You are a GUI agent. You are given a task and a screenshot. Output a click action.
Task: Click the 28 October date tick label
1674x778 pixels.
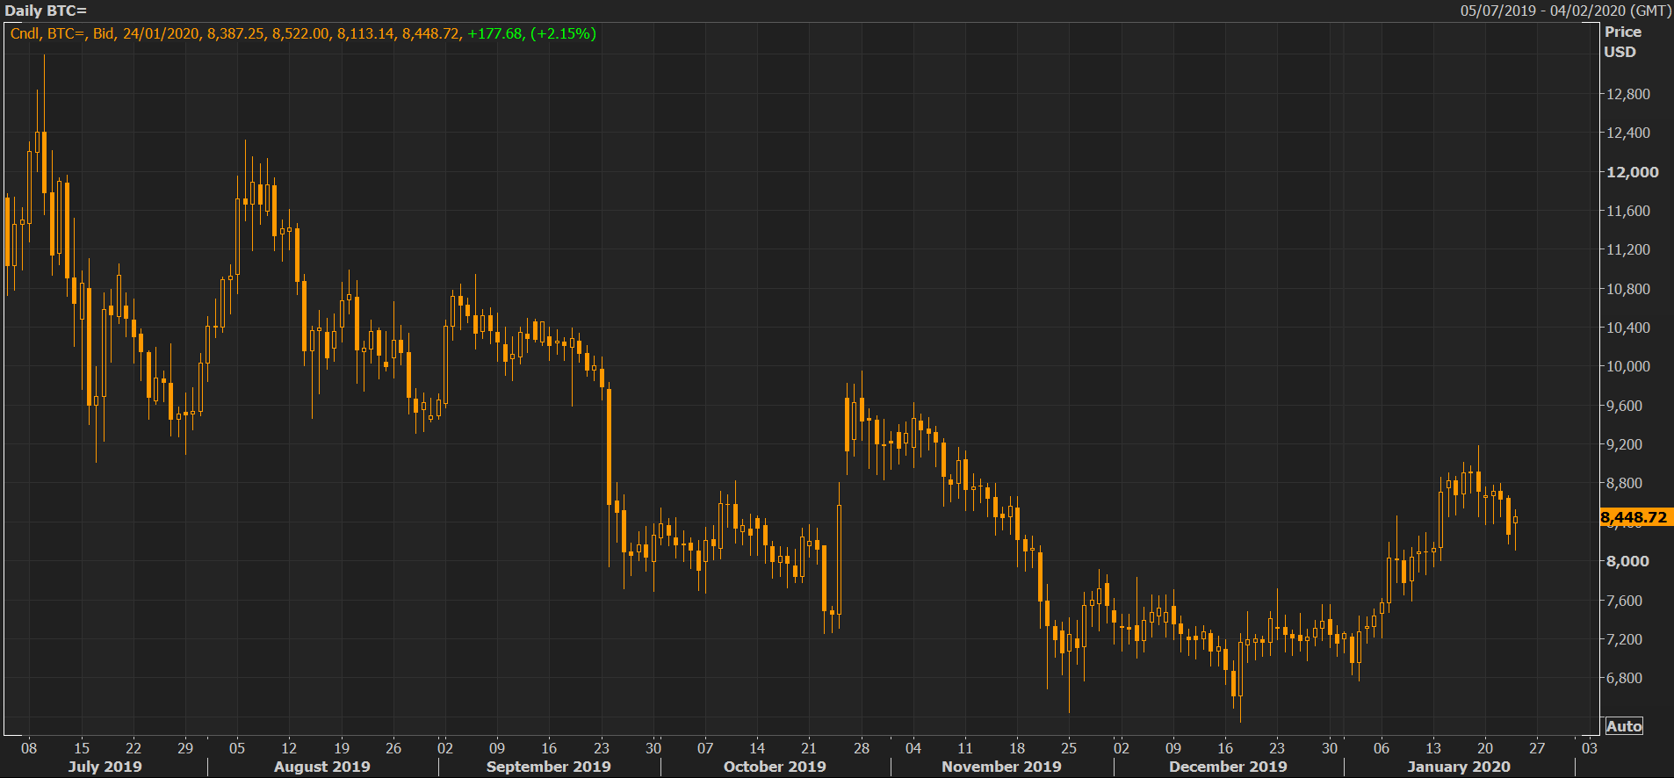[x=862, y=748]
